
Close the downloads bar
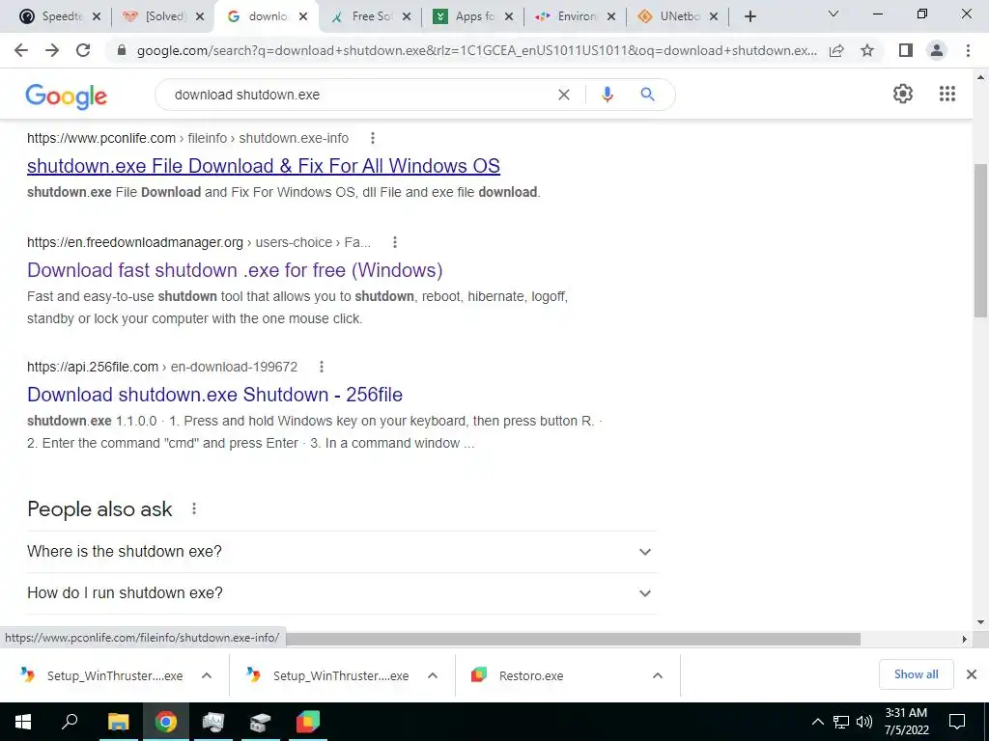[972, 674]
